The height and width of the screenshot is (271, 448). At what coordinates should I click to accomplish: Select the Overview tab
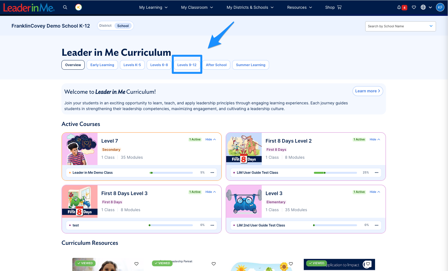click(x=73, y=65)
